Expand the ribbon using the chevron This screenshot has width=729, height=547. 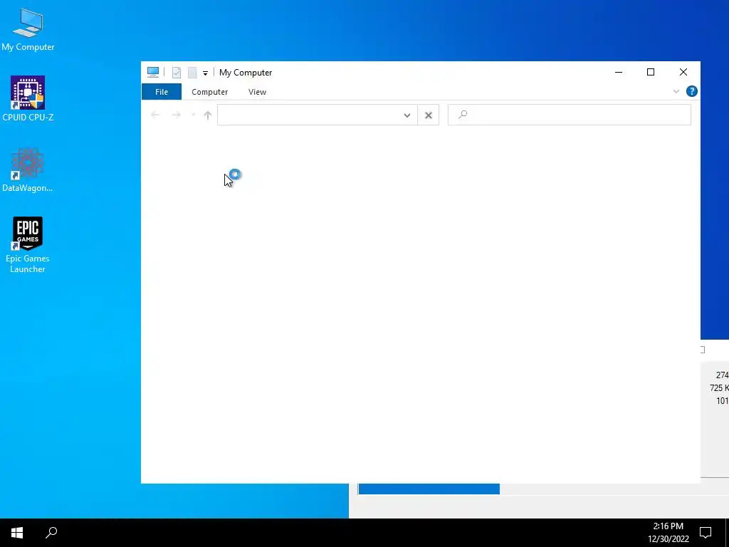676,91
